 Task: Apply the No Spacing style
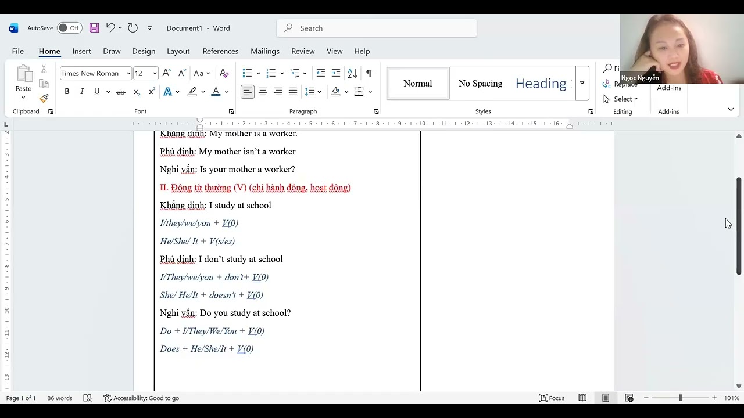pos(480,83)
